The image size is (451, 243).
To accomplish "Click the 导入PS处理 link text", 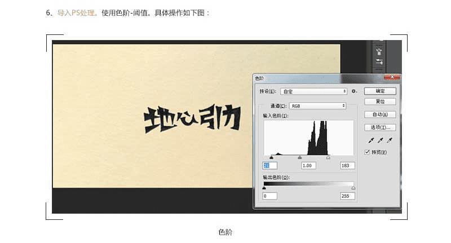I will pyautogui.click(x=76, y=13).
